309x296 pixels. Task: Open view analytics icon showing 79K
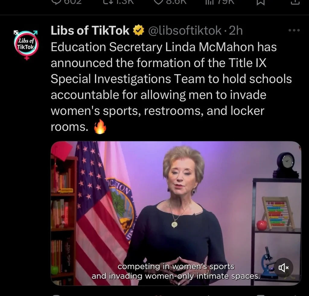(x=209, y=2)
